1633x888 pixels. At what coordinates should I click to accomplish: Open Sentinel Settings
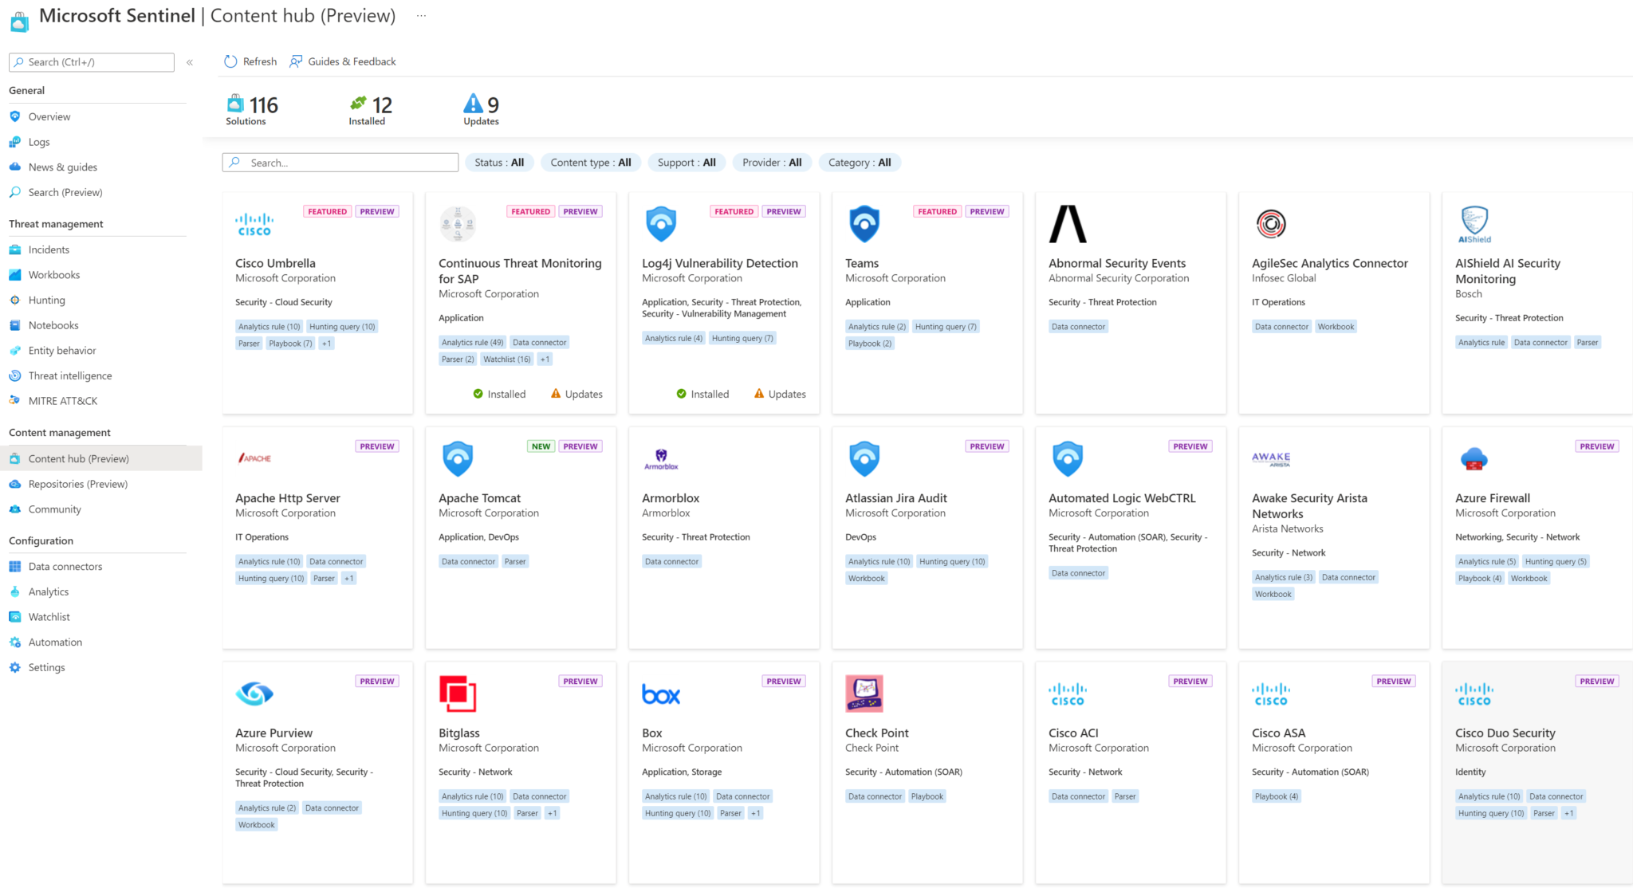[x=46, y=667]
